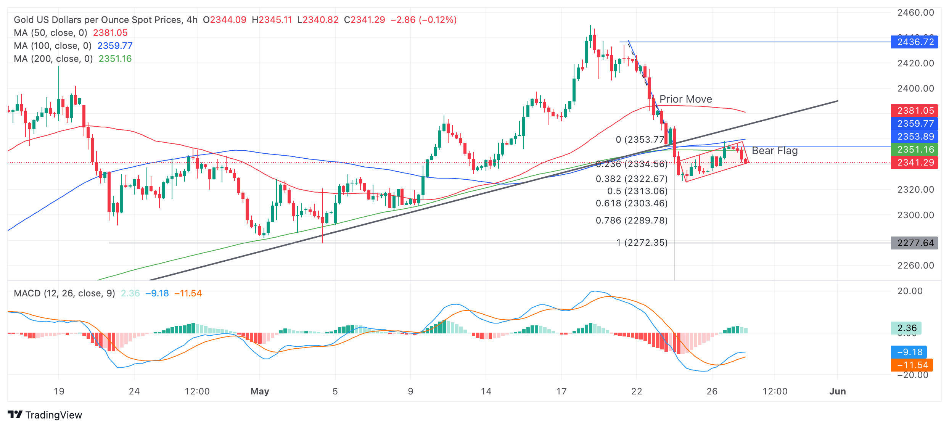
Task: Select the gray 2277.64 support level tag
Action: [x=915, y=243]
